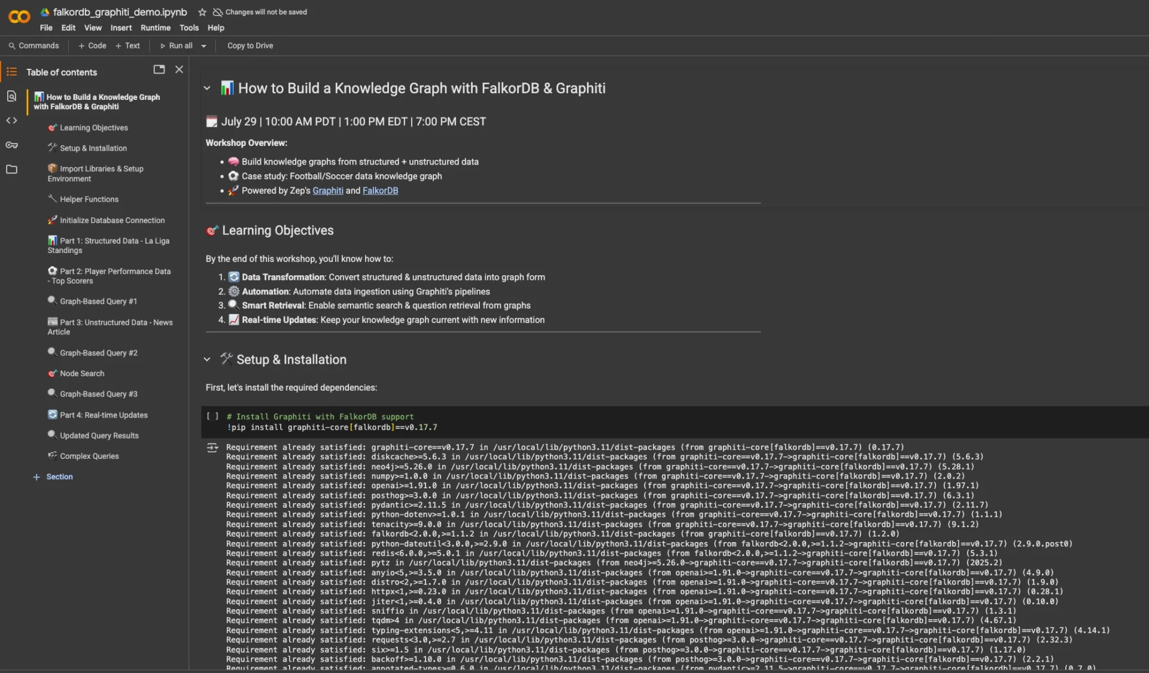
Task: Click the Drive icon beside notebook title
Action: click(x=45, y=12)
